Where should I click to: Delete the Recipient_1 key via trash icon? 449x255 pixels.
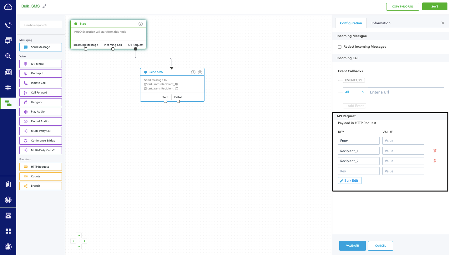pos(434,151)
